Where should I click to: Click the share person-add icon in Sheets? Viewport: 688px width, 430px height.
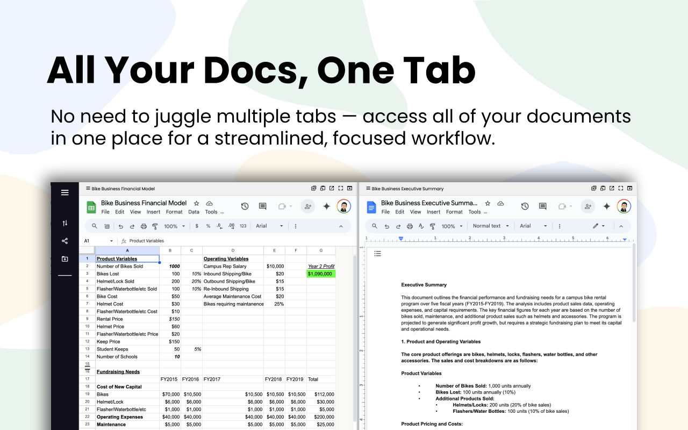point(307,206)
